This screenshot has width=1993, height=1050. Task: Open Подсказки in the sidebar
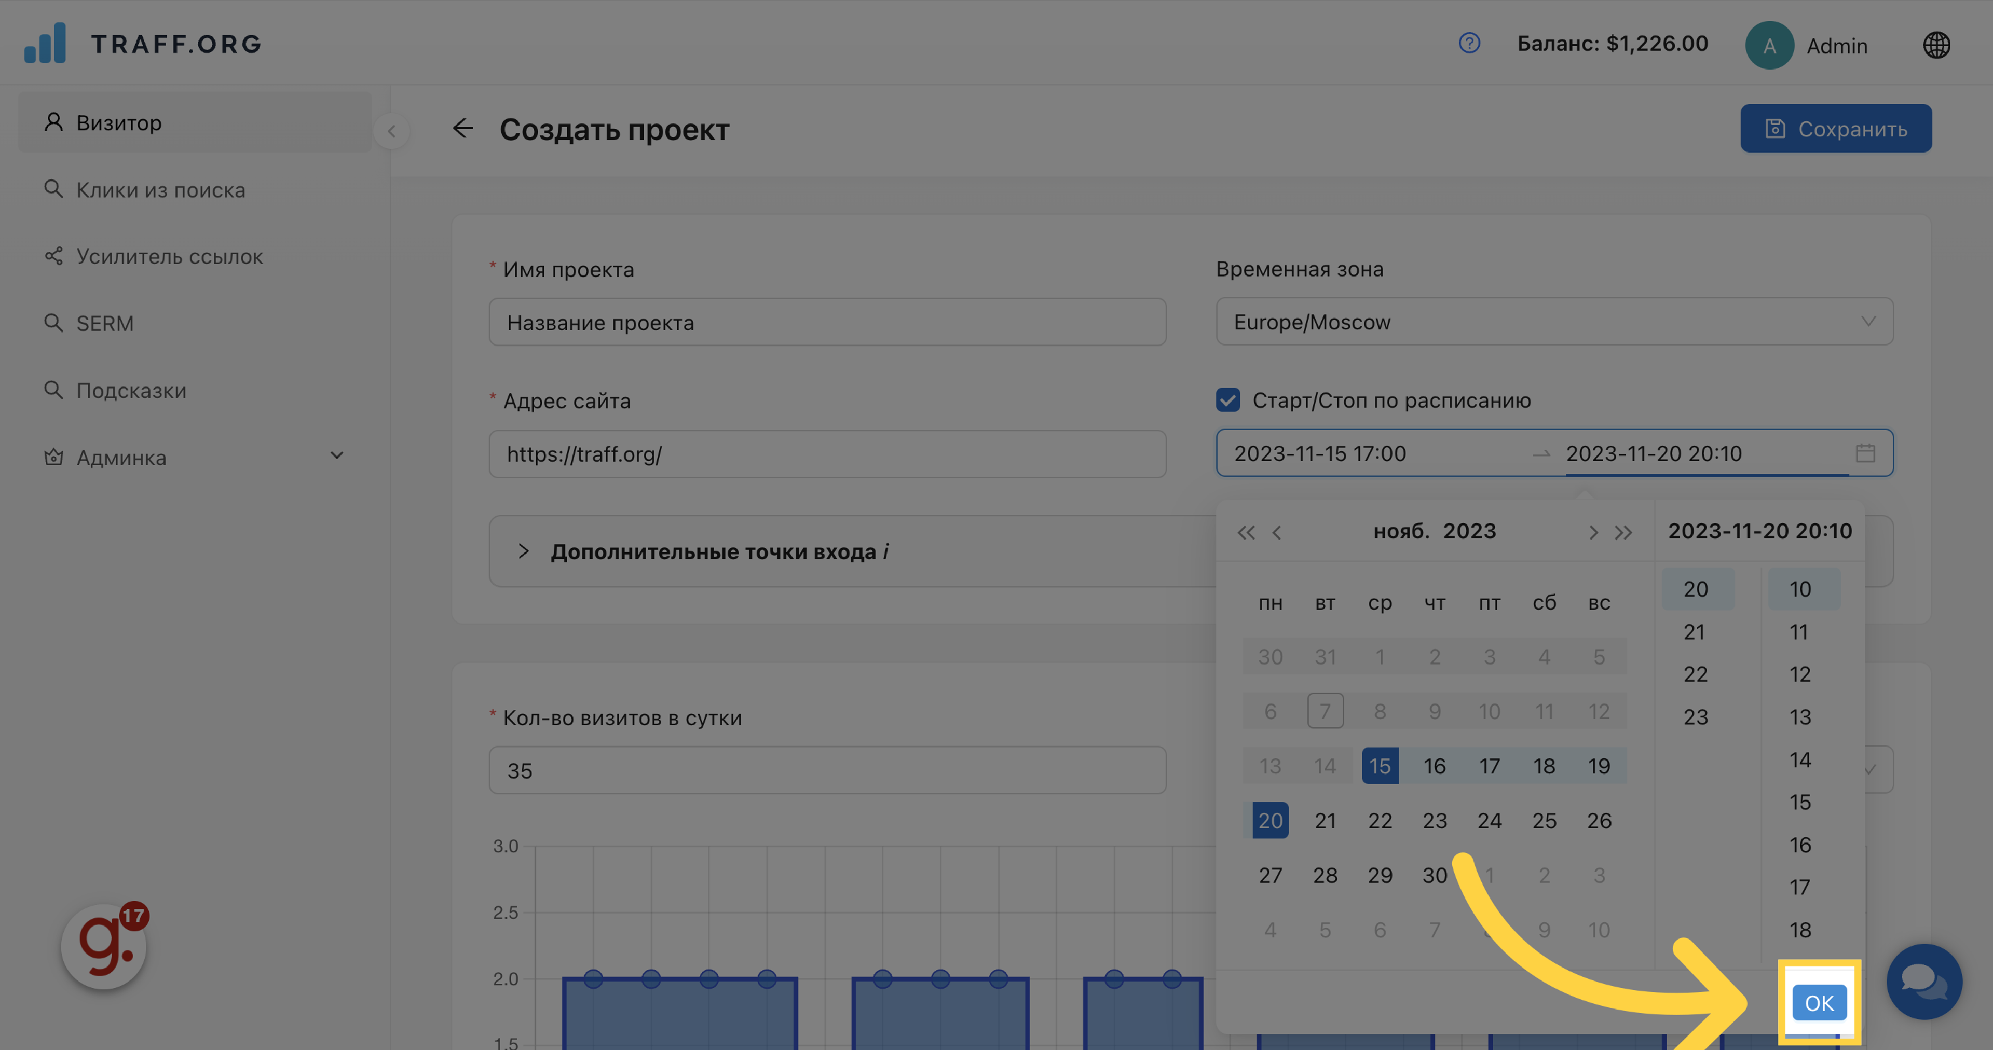click(195, 391)
